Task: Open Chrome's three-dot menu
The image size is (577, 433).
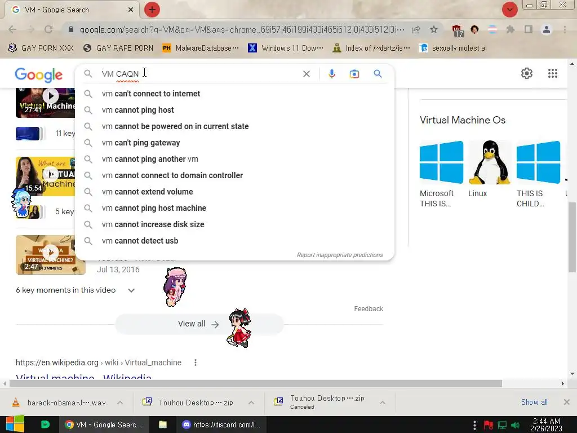Action: (565, 29)
